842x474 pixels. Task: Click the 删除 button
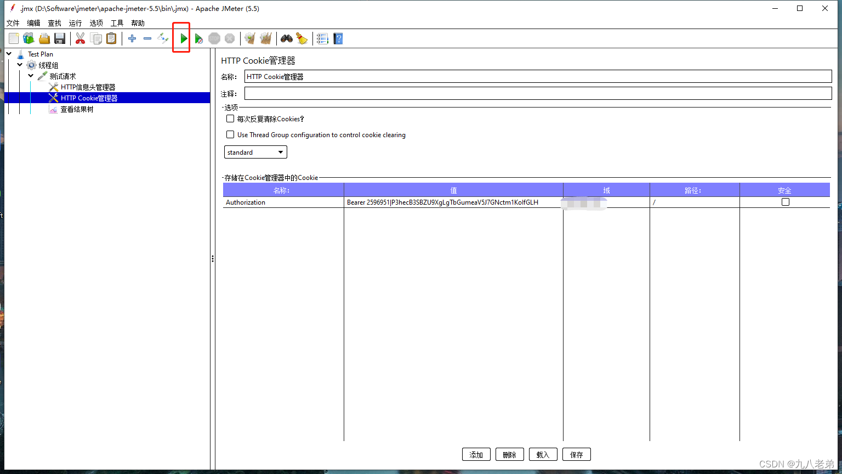510,454
